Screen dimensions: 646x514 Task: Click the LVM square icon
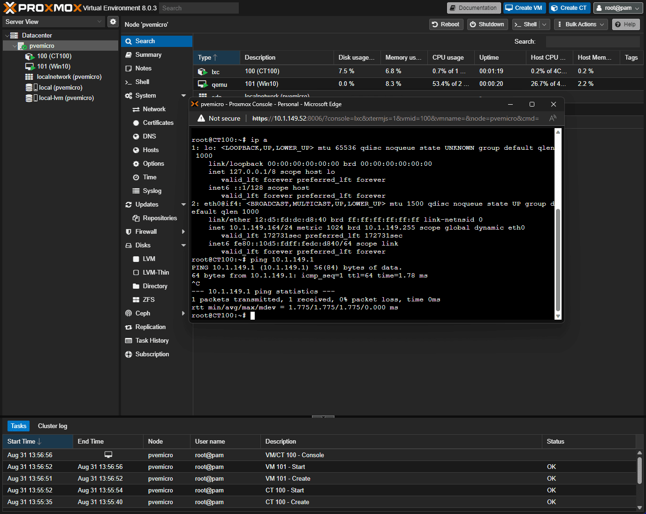coord(136,259)
